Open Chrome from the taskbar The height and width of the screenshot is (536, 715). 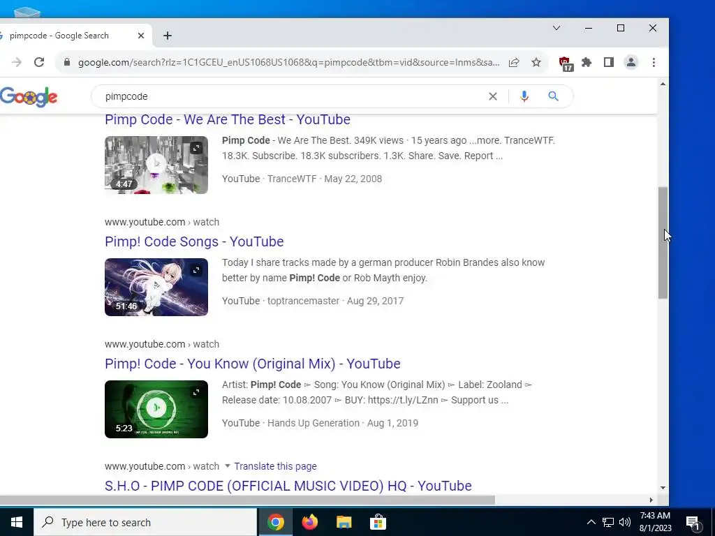(275, 522)
